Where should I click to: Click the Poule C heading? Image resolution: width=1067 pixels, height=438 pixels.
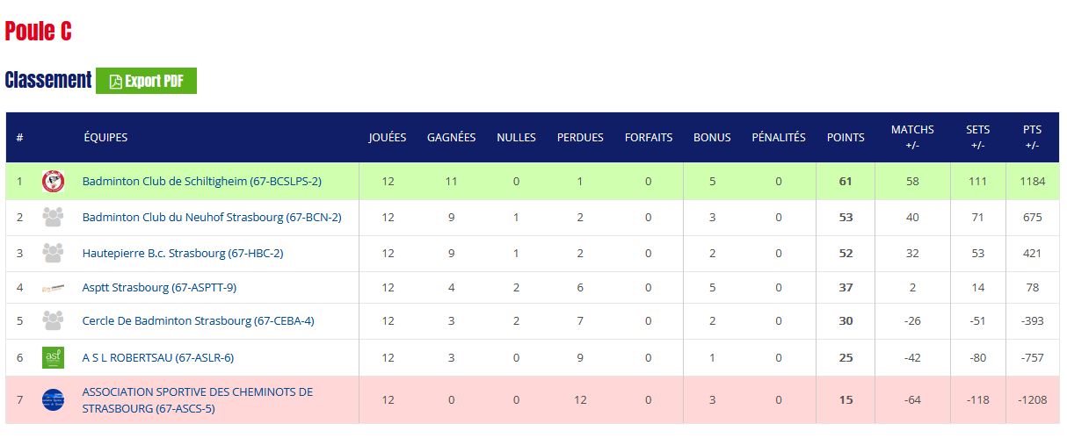point(38,32)
